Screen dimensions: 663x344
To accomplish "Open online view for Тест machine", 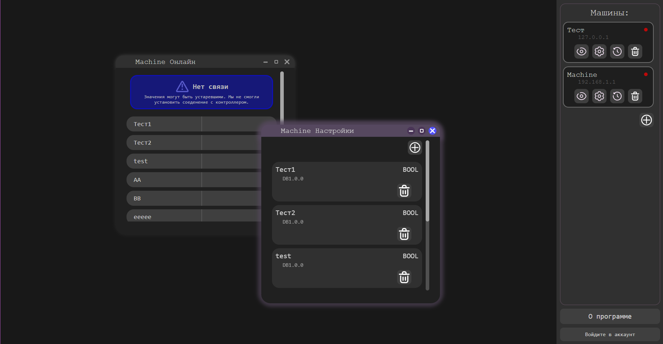I will pos(582,51).
